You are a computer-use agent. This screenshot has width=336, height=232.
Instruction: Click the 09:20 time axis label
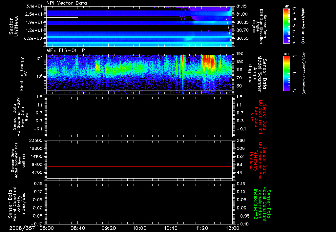point(109,228)
